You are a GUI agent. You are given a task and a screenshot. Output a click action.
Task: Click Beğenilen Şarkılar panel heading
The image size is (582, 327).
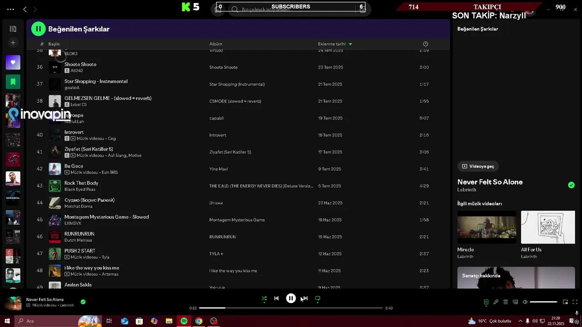[x=477, y=29]
